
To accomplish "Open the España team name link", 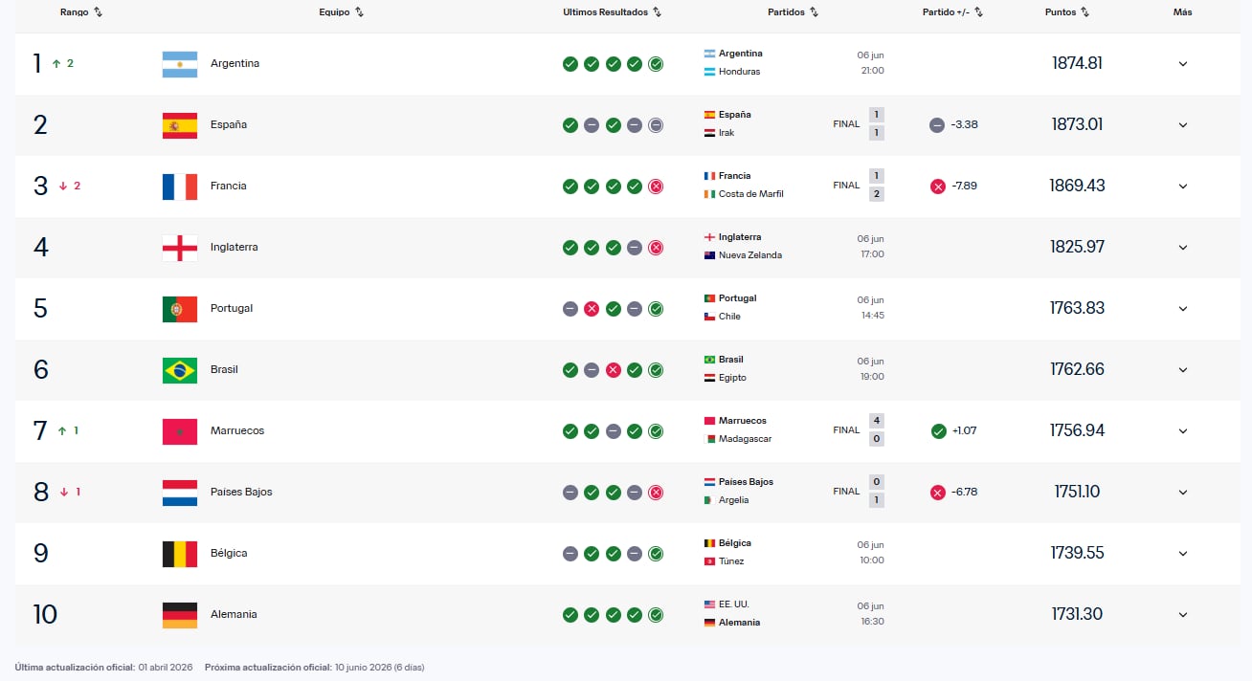I will coord(229,124).
